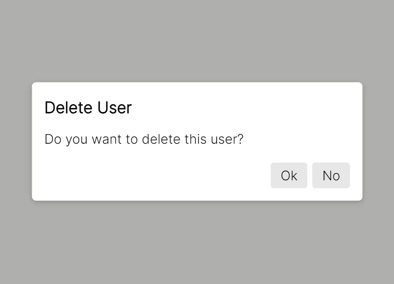Screen dimensions: 394x284
Task: Click the Delete User heading
Action: 88,108
